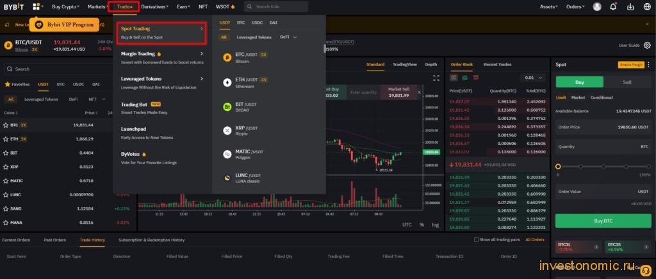Switch order form to Buy
Viewport: 656px width, 279px height.
tap(579, 82)
